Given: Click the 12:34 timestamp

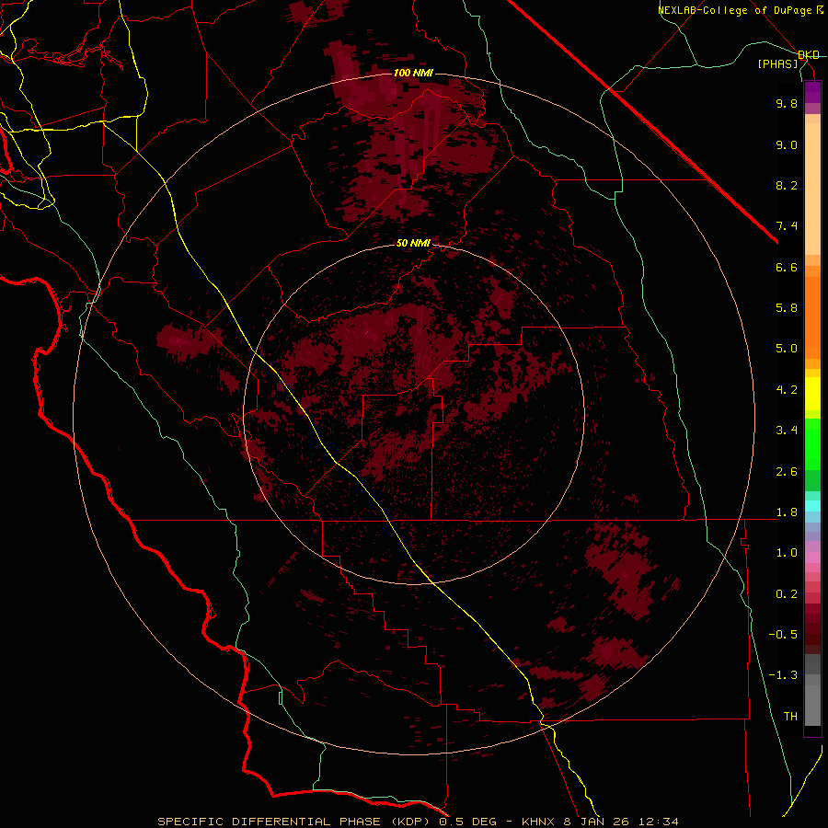Looking at the screenshot, I should [x=658, y=822].
